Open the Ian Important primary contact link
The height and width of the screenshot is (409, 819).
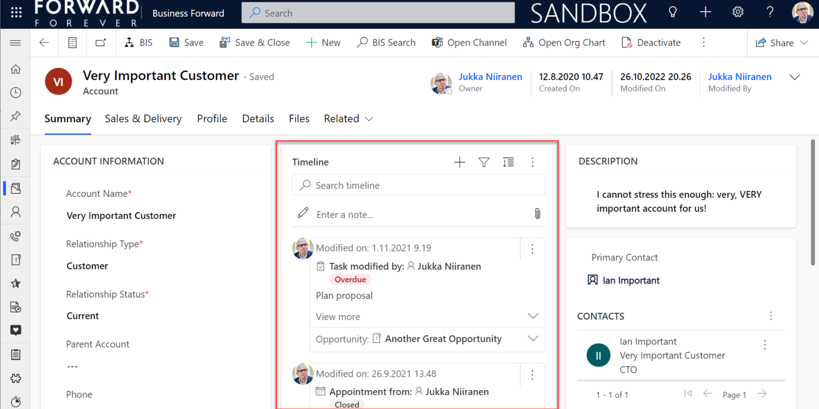point(631,280)
